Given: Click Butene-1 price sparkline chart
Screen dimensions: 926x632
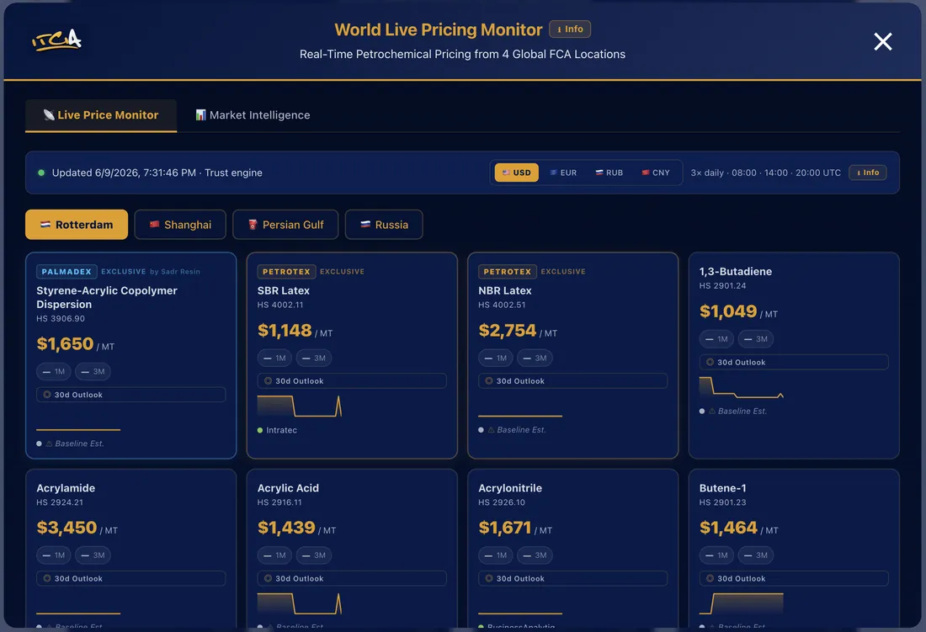Looking at the screenshot, I should point(741,603).
